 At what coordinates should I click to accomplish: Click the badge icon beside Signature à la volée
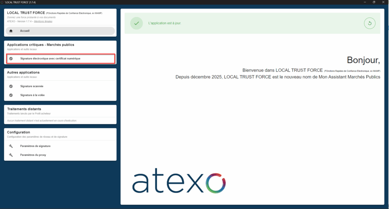pos(11,95)
